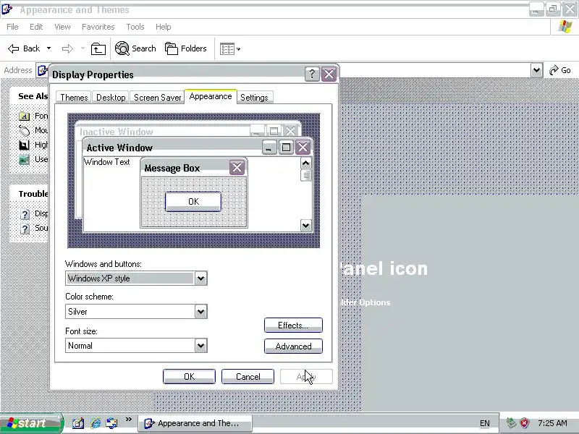579x434 pixels.
Task: Click the red security shield tray icon
Action: (x=524, y=423)
